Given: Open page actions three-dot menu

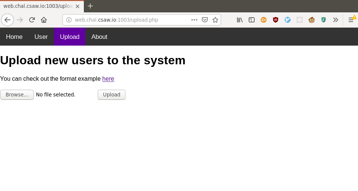Looking at the screenshot, I should [194, 20].
